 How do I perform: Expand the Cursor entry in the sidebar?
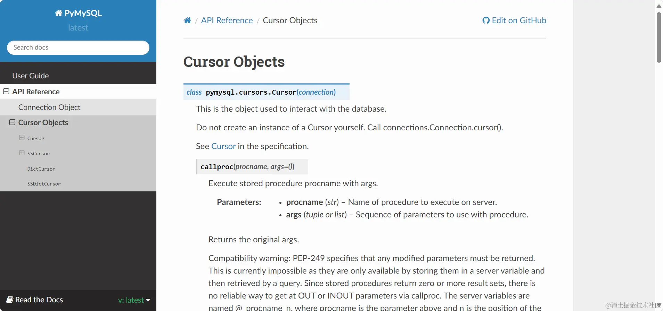click(x=22, y=138)
